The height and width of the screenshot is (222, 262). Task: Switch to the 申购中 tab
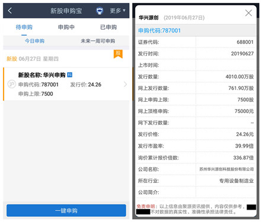66,27
